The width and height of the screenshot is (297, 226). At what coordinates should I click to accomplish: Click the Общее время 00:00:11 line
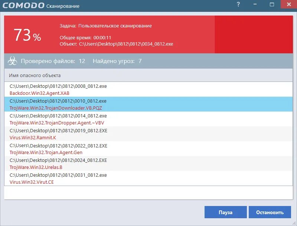85,37
